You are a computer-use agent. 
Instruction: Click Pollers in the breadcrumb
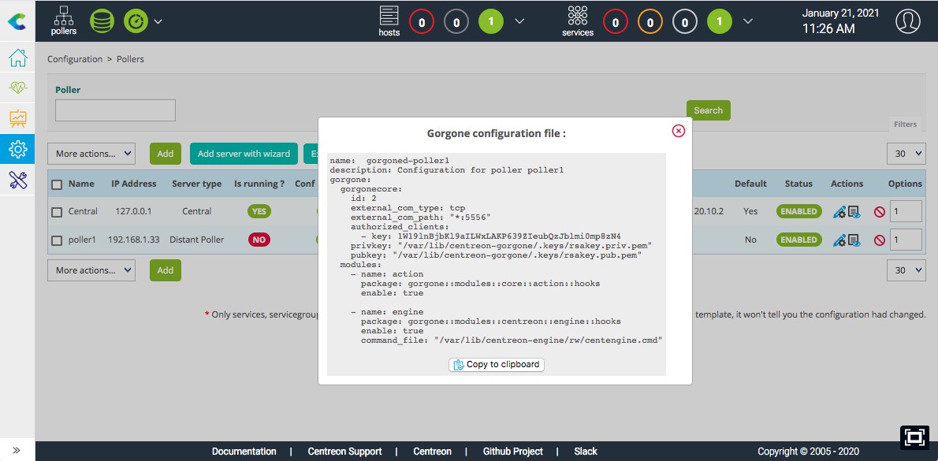click(x=130, y=59)
